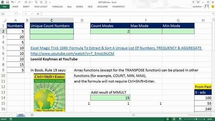Open the PAGE LAYOUT ribbon tab
215x121 pixels.
pos(41,7)
